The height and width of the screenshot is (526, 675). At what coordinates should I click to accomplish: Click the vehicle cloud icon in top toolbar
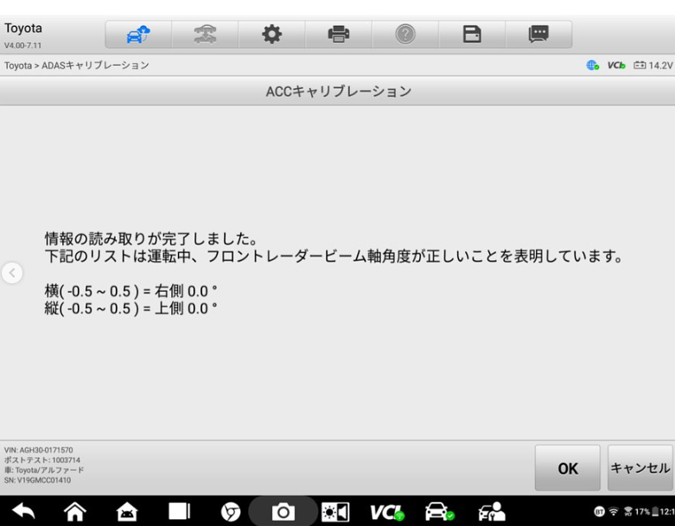[138, 35]
